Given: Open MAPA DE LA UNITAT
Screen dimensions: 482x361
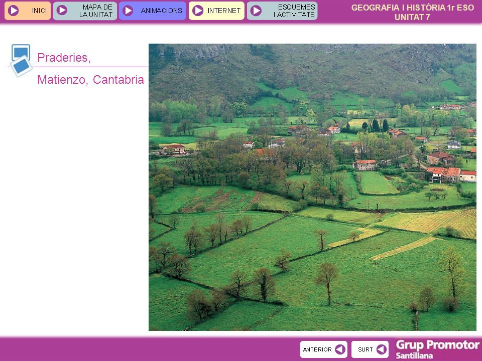Looking at the screenshot, I should click(x=85, y=11).
